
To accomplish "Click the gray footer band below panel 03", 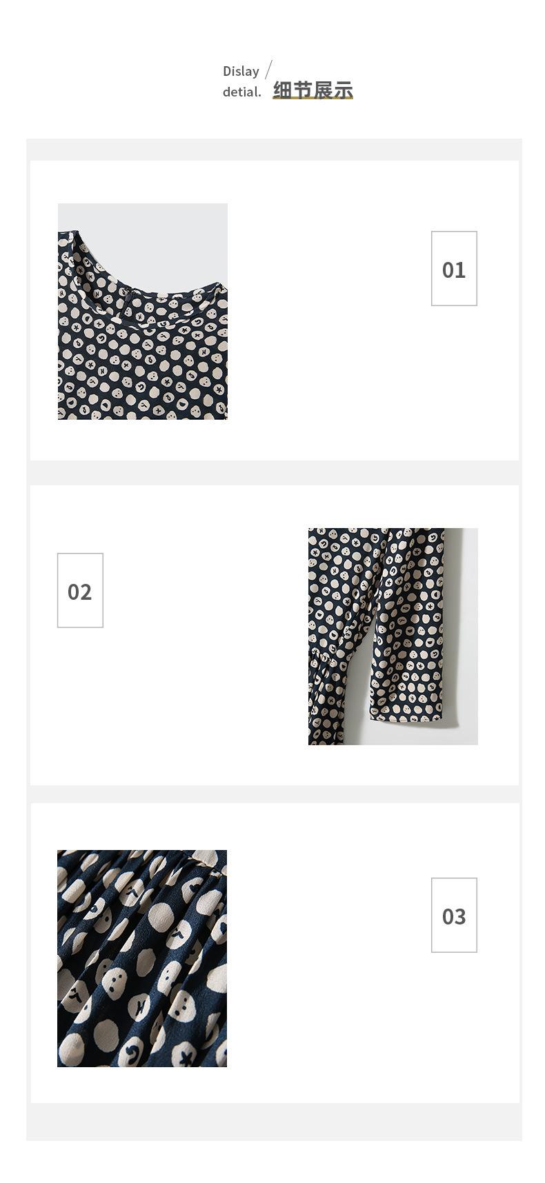I will pos(274,1122).
